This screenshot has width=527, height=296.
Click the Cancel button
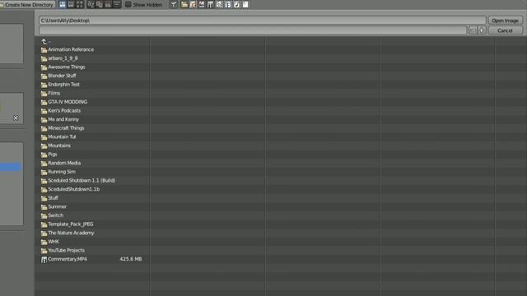click(x=505, y=30)
